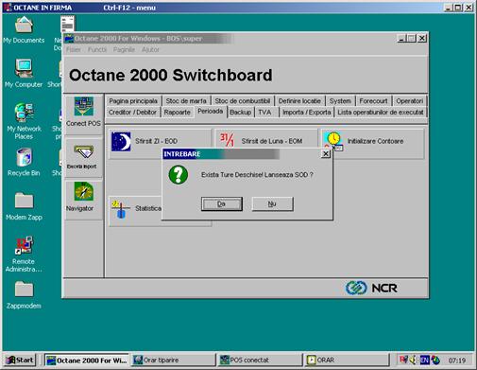Open the Excerta Import sidebar icon
477x370 pixels.
pos(83,152)
